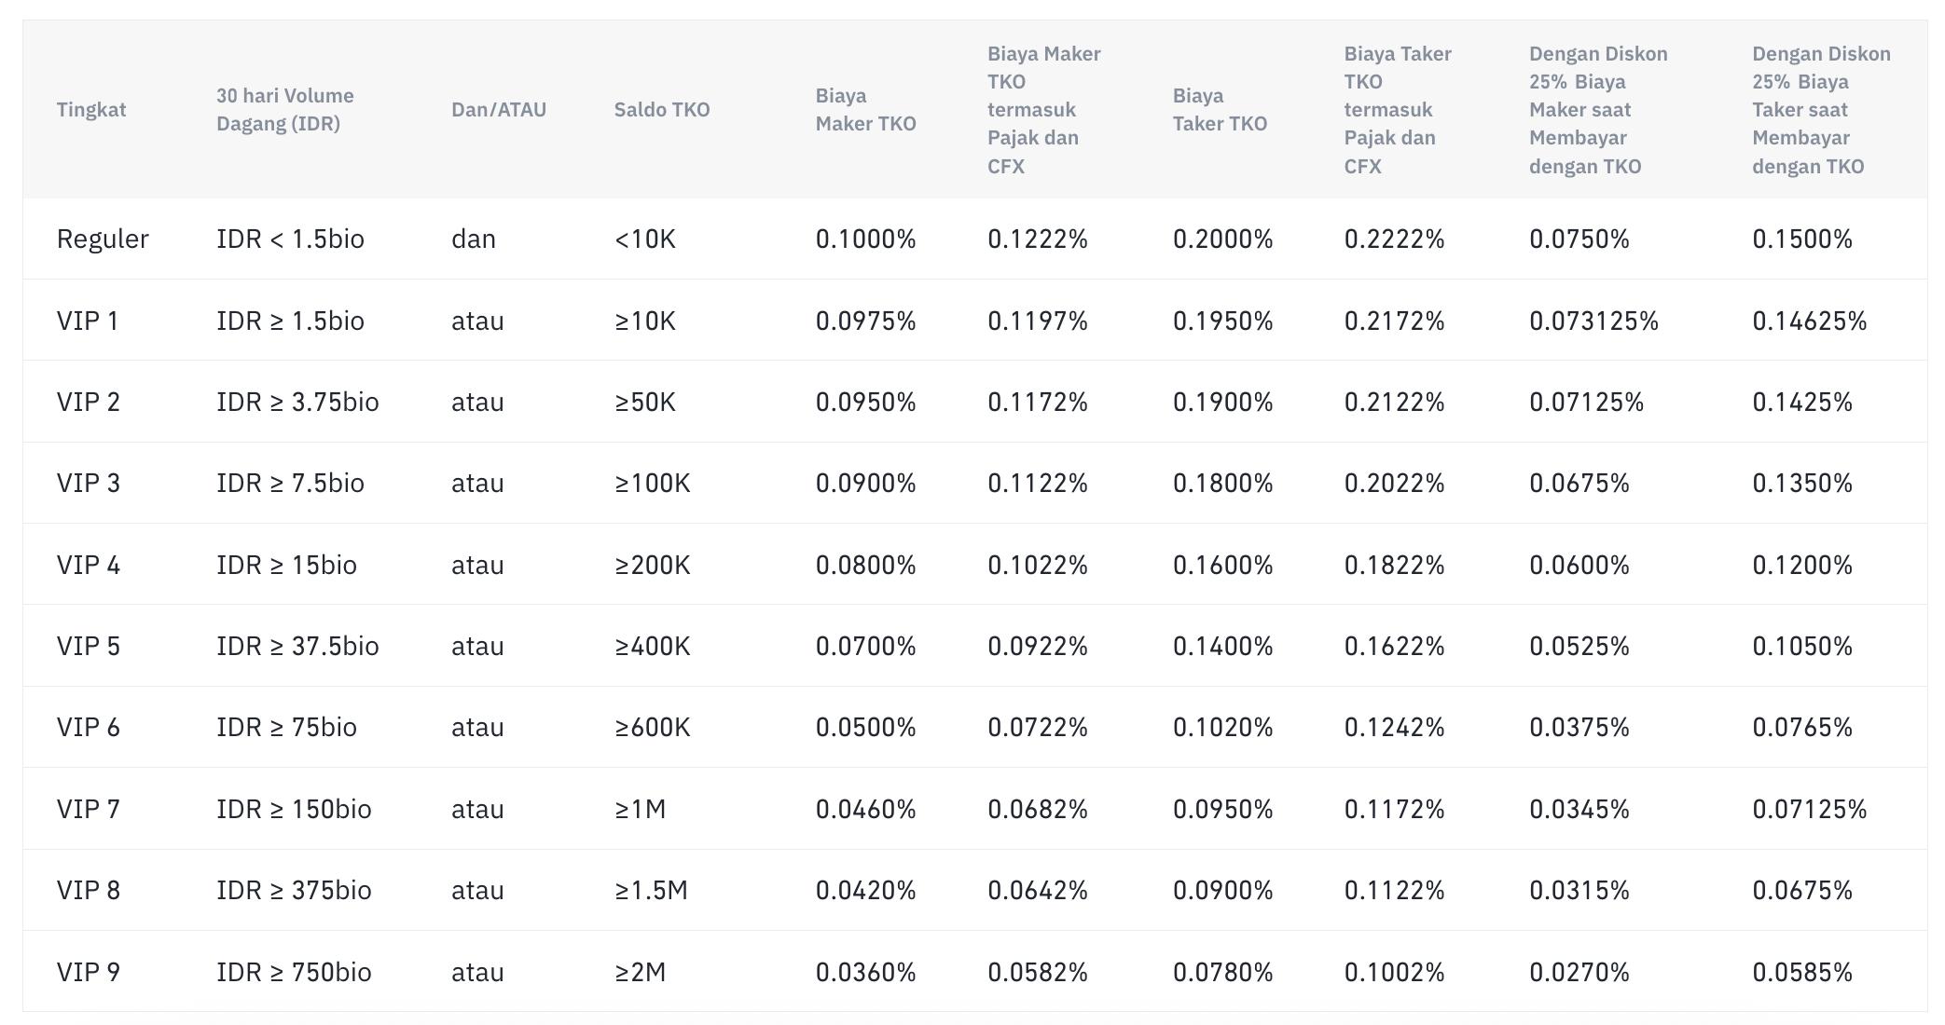1945x1025 pixels.
Task: Click the ≥600K balance cell for VIP 6
Action: [x=653, y=727]
